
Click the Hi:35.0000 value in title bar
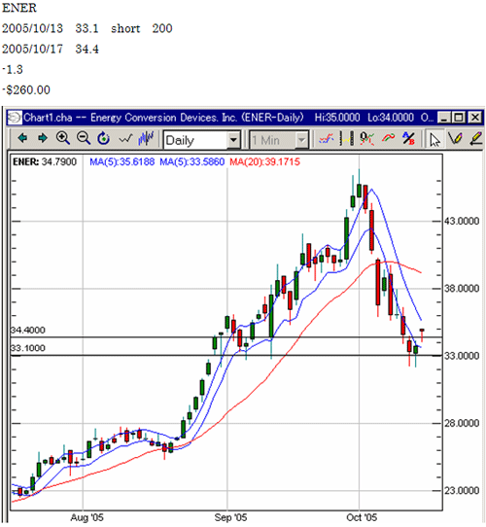[x=337, y=118]
